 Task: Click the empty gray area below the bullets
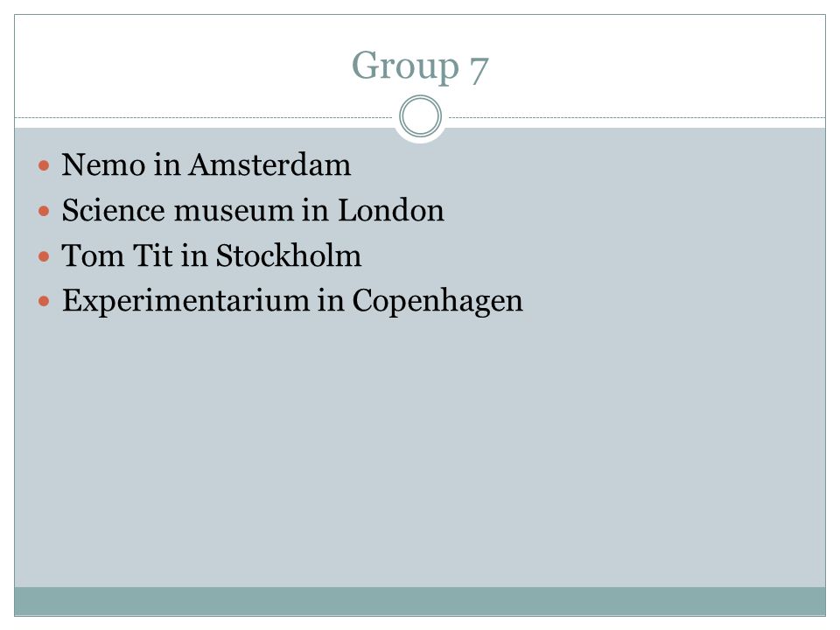420,450
